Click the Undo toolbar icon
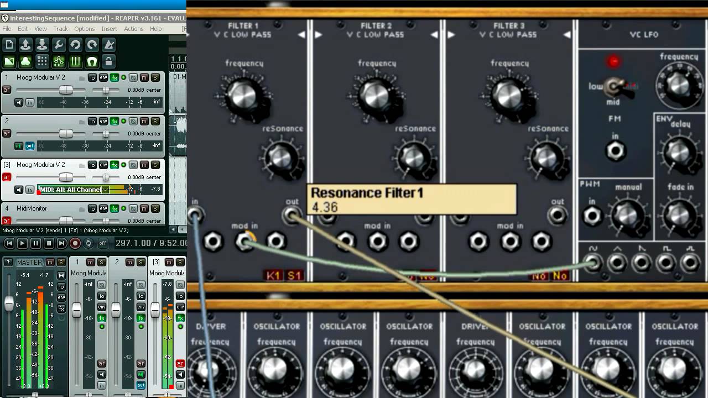 [x=75, y=45]
